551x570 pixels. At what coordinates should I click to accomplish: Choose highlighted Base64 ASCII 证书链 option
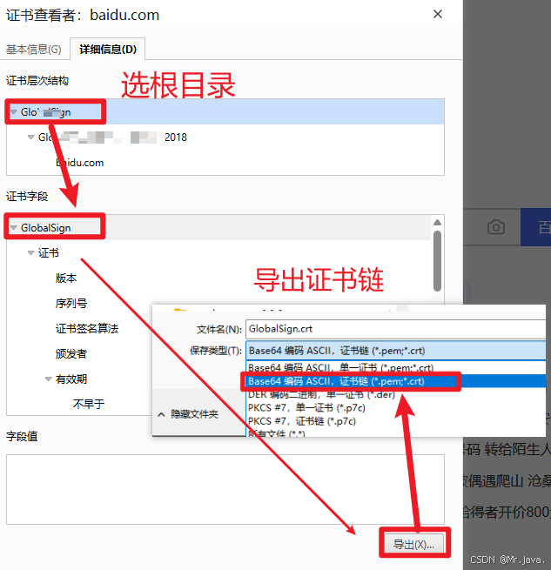[396, 381]
